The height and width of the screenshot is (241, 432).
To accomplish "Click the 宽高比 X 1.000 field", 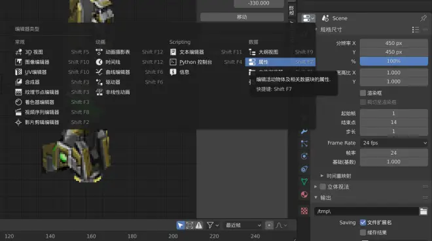I will pyautogui.click(x=394, y=72).
